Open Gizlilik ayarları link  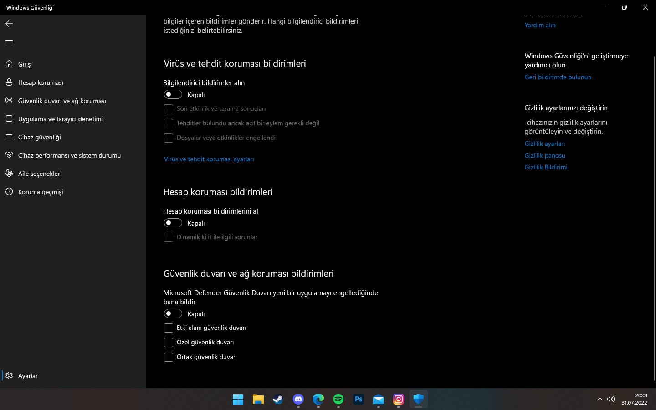click(x=545, y=143)
